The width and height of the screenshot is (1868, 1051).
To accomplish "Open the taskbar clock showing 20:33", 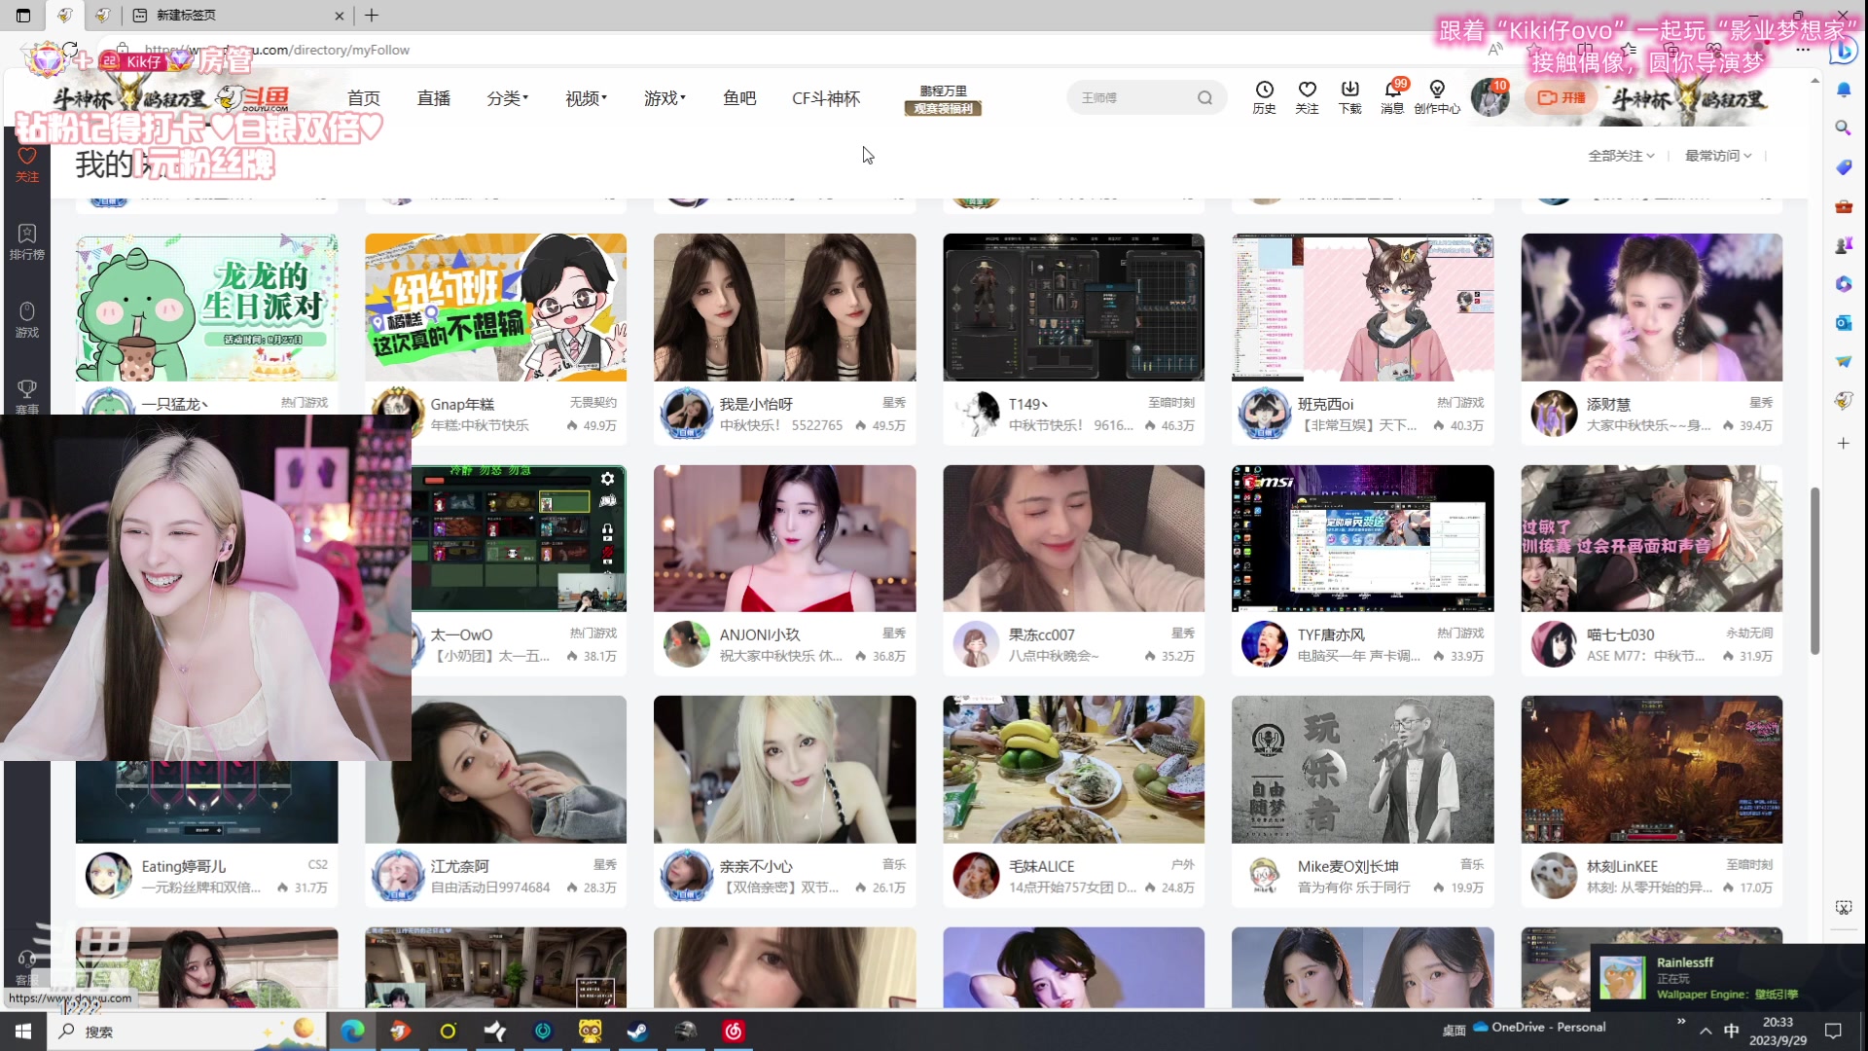I will tap(1778, 1031).
